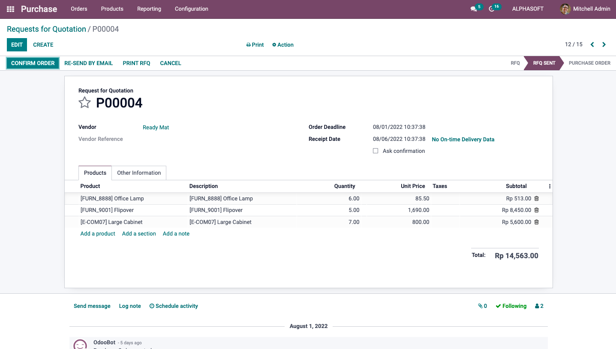Viewport: 616px width, 349px height.
Task: Open the Action dropdown
Action: pos(283,45)
